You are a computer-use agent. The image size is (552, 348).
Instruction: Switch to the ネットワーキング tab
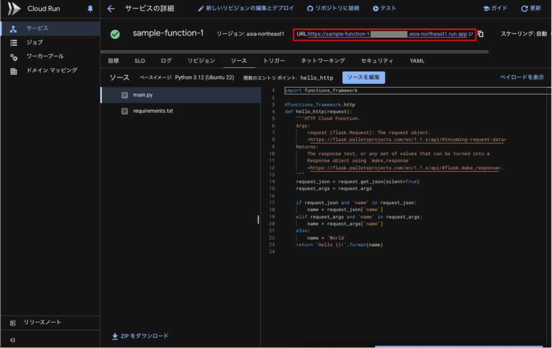pyautogui.click(x=323, y=61)
